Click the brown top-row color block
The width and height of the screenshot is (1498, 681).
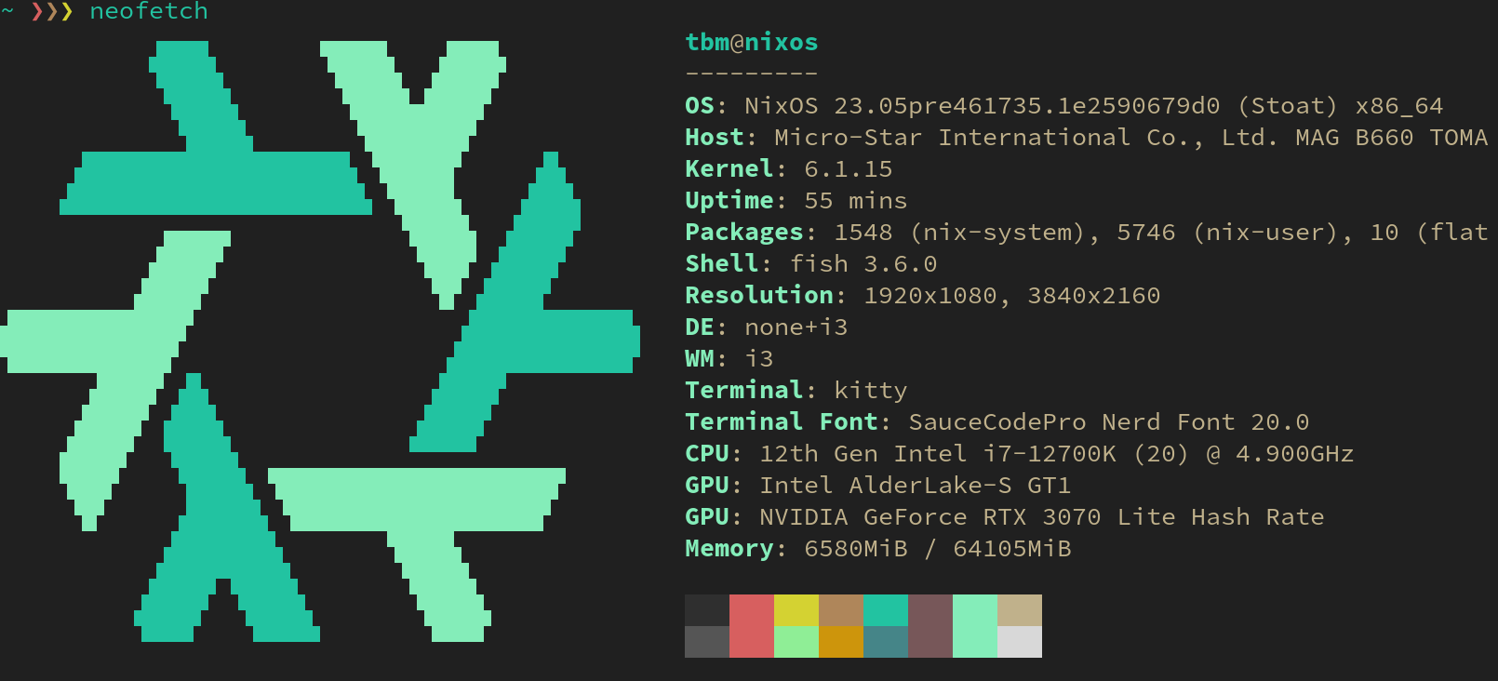841,610
